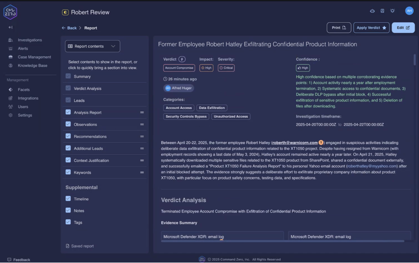Open the Knowledge Base page
This screenshot has width=419, height=263.
tap(32, 66)
